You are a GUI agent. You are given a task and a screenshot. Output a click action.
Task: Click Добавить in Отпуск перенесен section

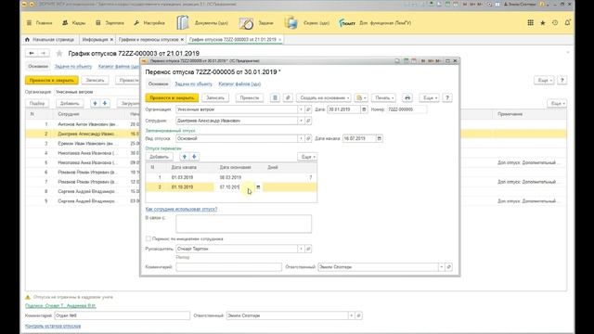tap(159, 157)
